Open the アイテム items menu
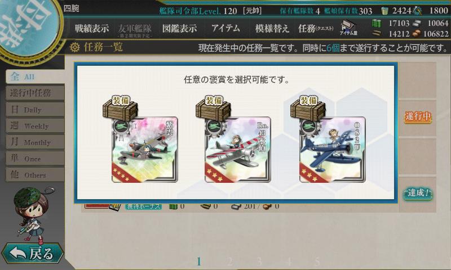The image size is (451, 270). [x=225, y=28]
